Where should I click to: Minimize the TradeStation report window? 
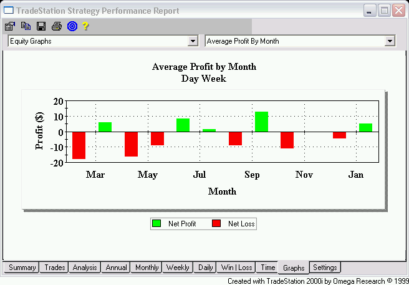(x=370, y=11)
